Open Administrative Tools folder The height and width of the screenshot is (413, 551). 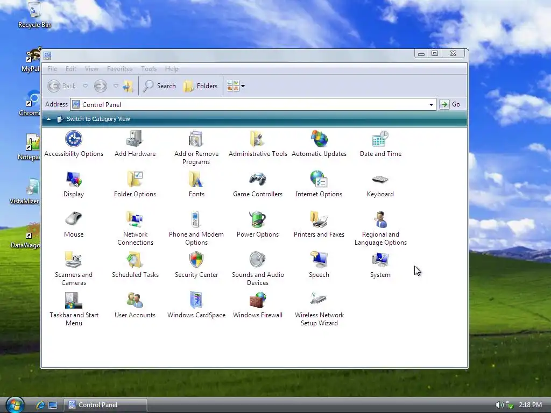[258, 144]
